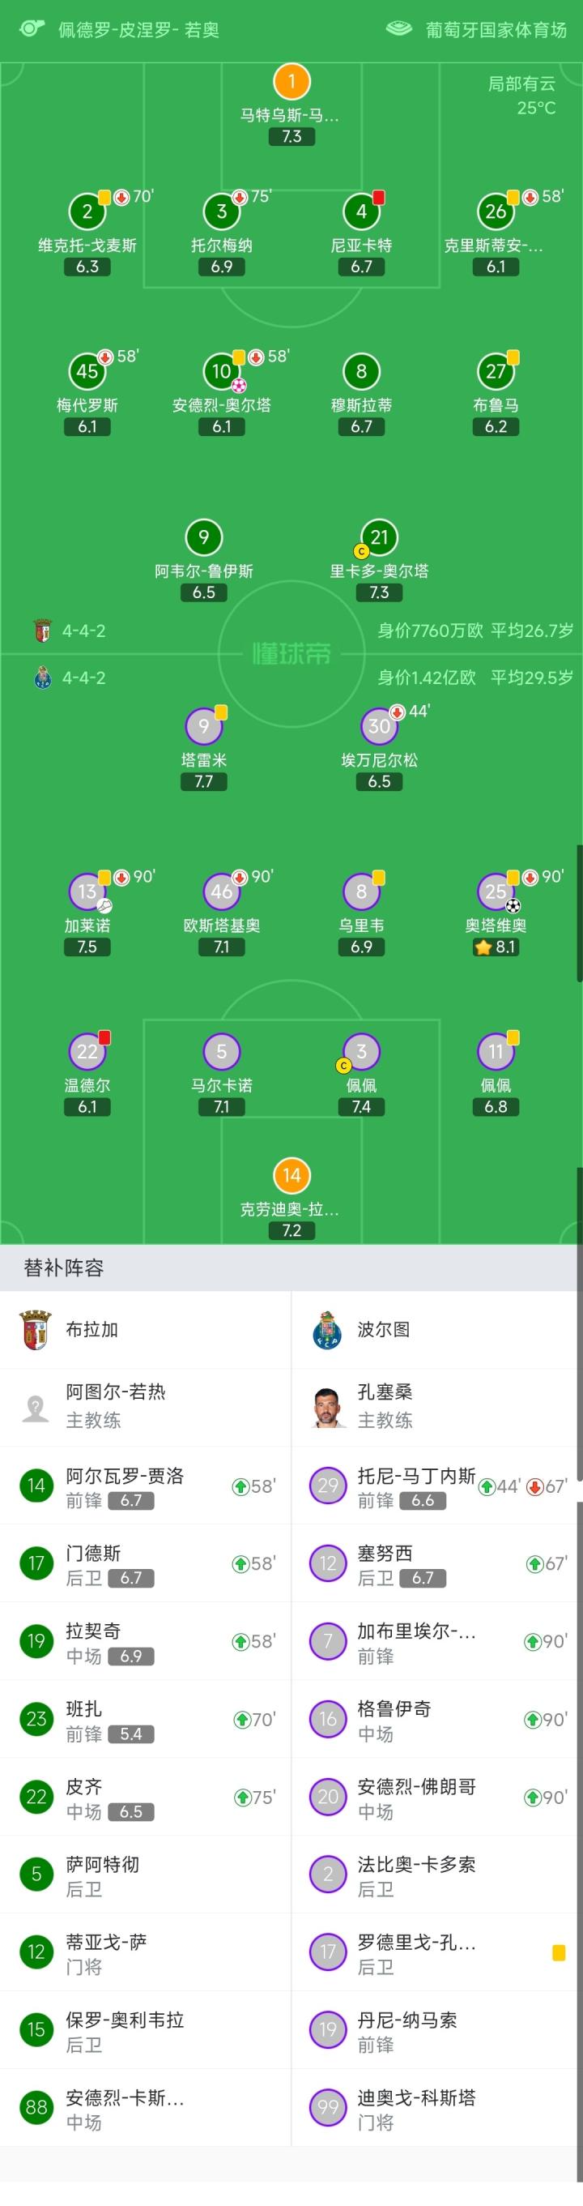Image resolution: width=583 pixels, height=2206 pixels.
Task: Open coach 阿图尔-若热 entry
Action: point(116,1405)
